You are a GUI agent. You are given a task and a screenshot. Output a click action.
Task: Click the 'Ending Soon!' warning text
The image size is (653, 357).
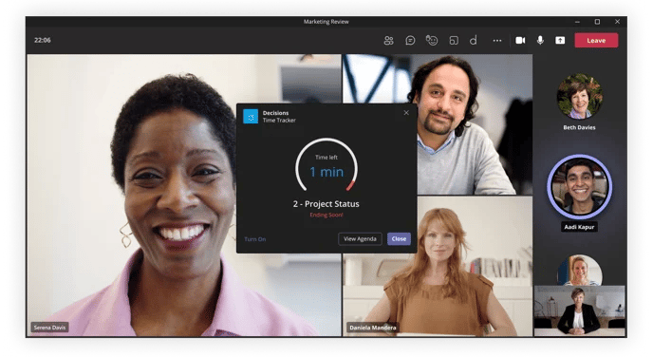click(x=326, y=215)
